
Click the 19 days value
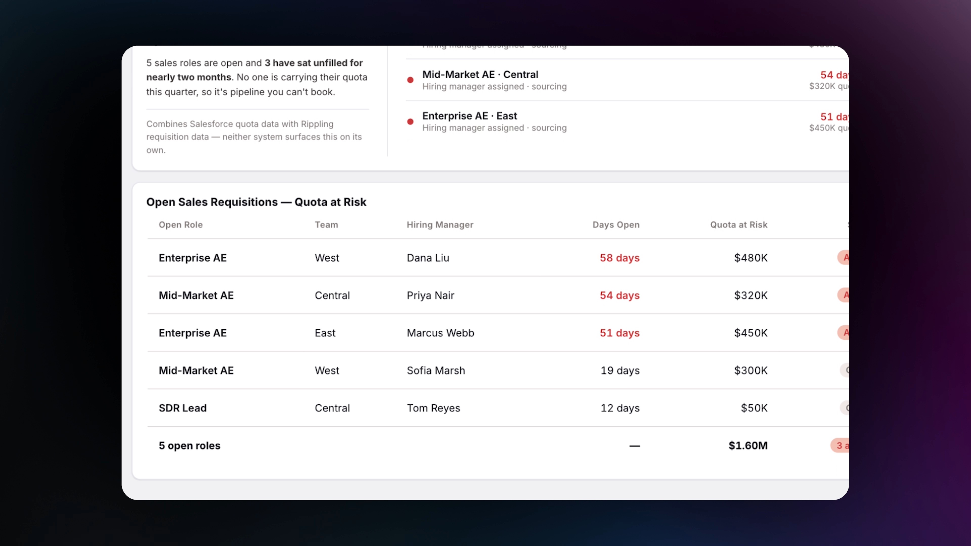point(620,370)
